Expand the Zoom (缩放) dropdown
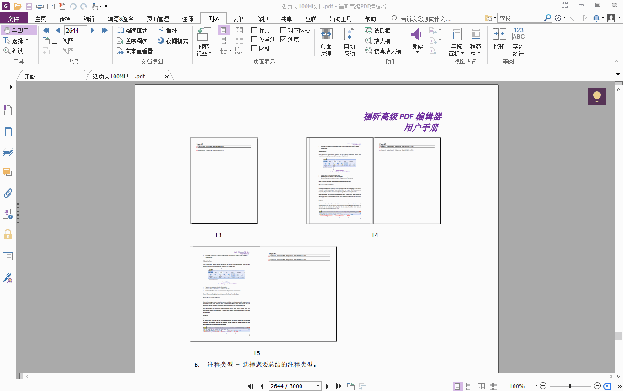623x391 pixels. 28,50
